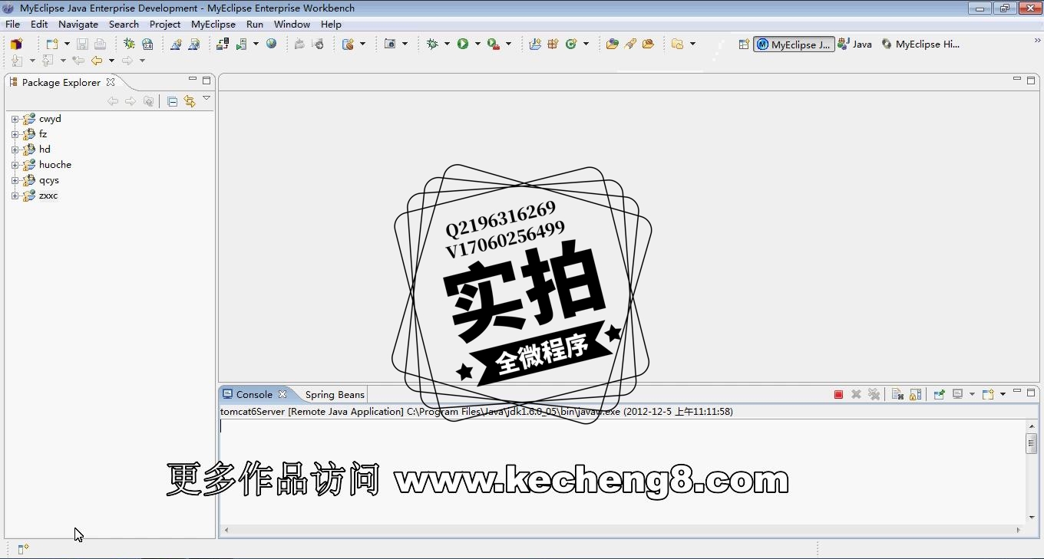Click the status bar fast view icon
1044x559 pixels.
point(23,548)
